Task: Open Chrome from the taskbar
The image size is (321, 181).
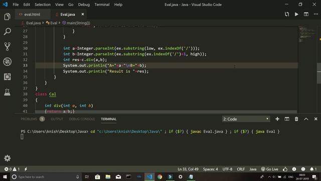Action: pyautogui.click(x=159, y=177)
